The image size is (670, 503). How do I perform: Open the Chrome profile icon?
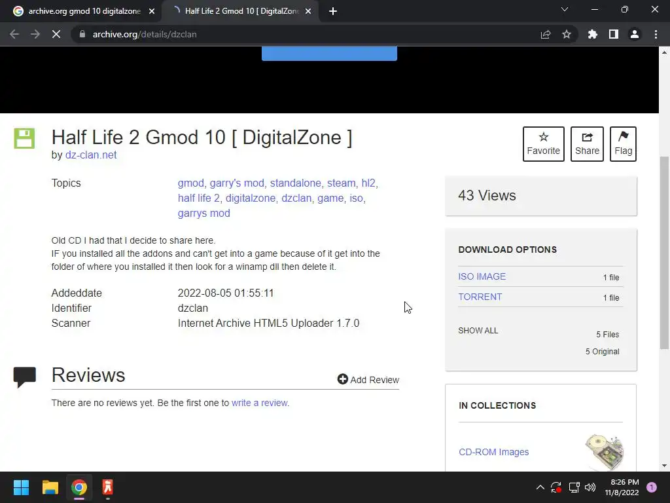635,34
